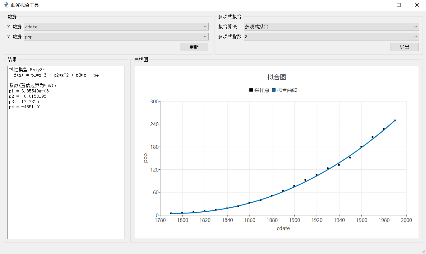426x254 pixels.
Task: Click the app icon in the title bar
Action: pos(6,5)
